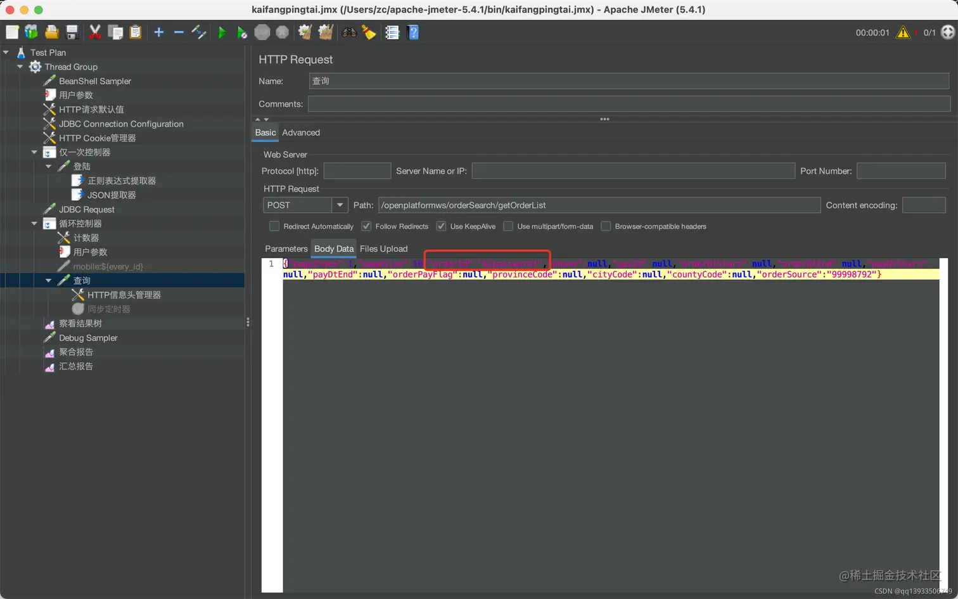Click the New test plan icon
Screen dimensions: 958x599
point(12,32)
